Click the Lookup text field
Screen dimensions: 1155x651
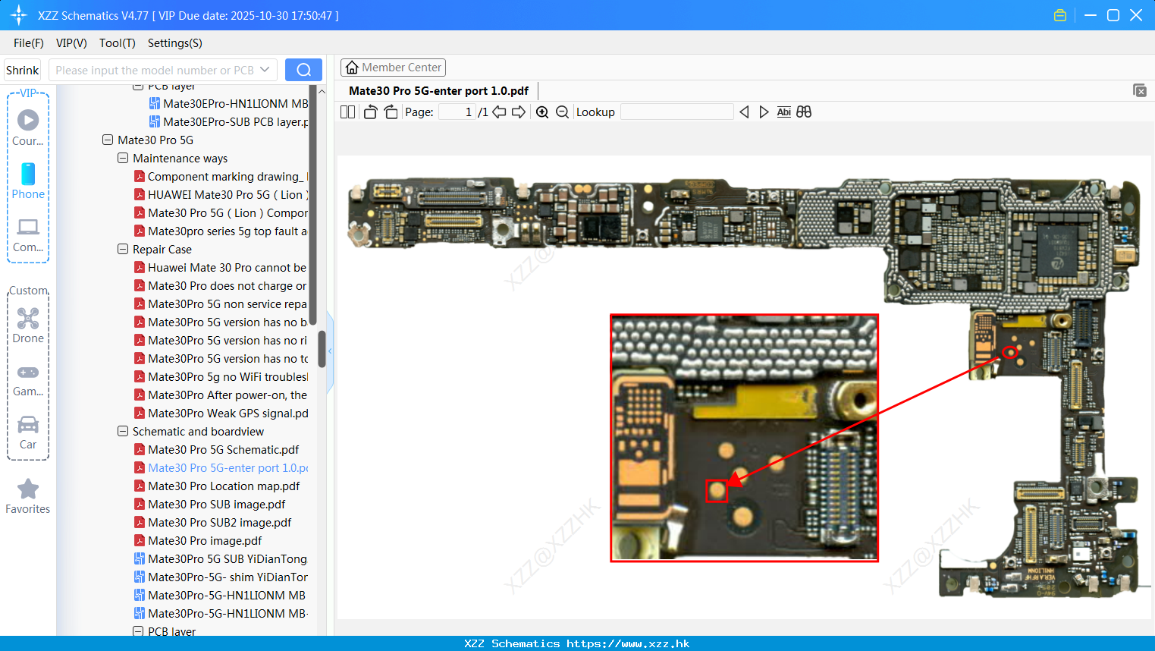[x=677, y=112]
